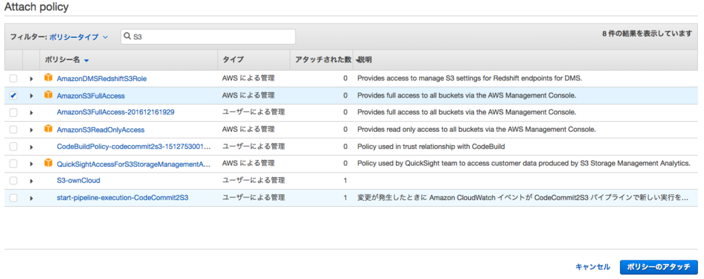Open the start-pipeline-execution-CodeCommit2S3 policy link

(x=122, y=198)
